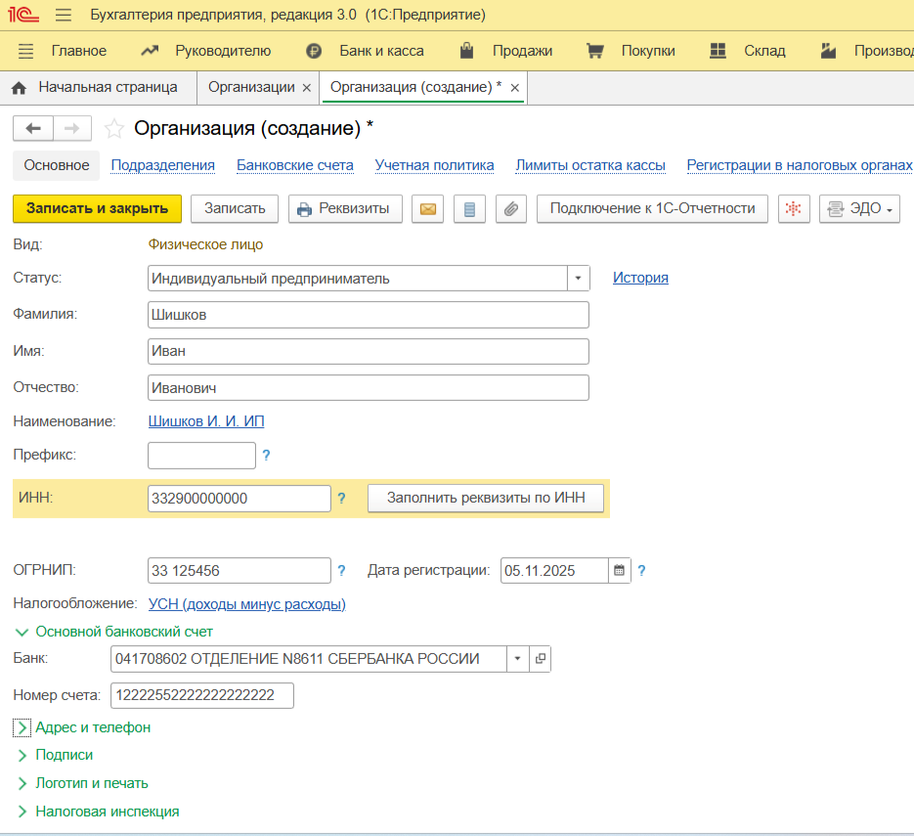Screen dimensions: 914x836
Task: Open the bank record with open-form icon
Action: (x=540, y=659)
